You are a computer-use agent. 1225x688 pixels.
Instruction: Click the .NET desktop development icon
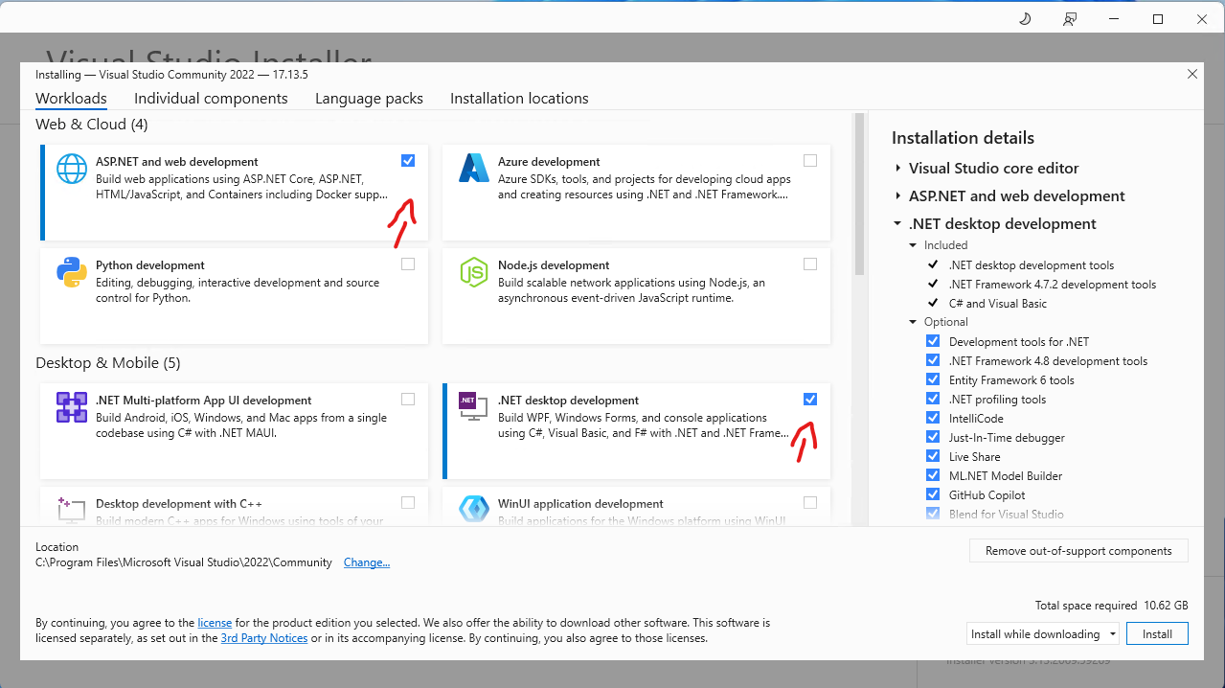click(x=474, y=407)
